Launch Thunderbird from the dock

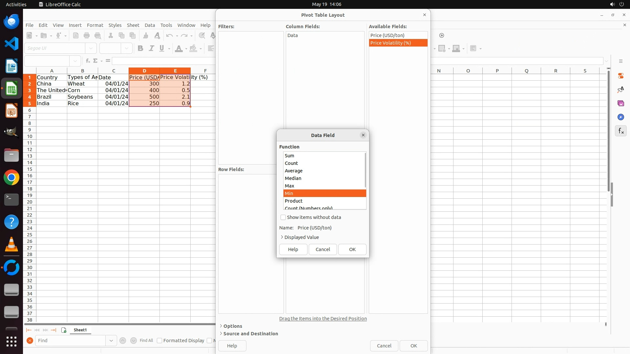coord(11,22)
